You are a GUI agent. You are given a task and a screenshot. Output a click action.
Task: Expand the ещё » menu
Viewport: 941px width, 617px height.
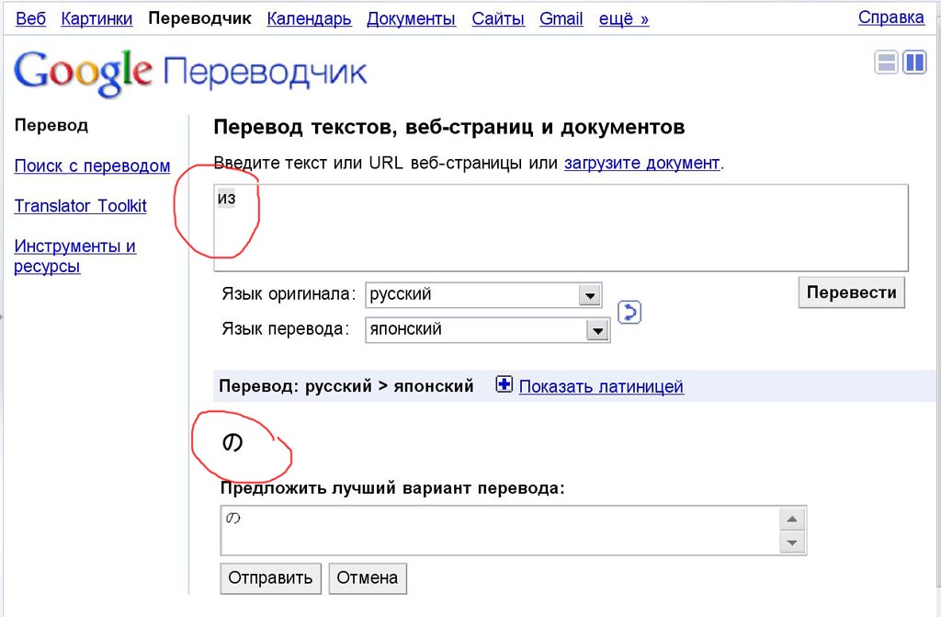pos(623,18)
